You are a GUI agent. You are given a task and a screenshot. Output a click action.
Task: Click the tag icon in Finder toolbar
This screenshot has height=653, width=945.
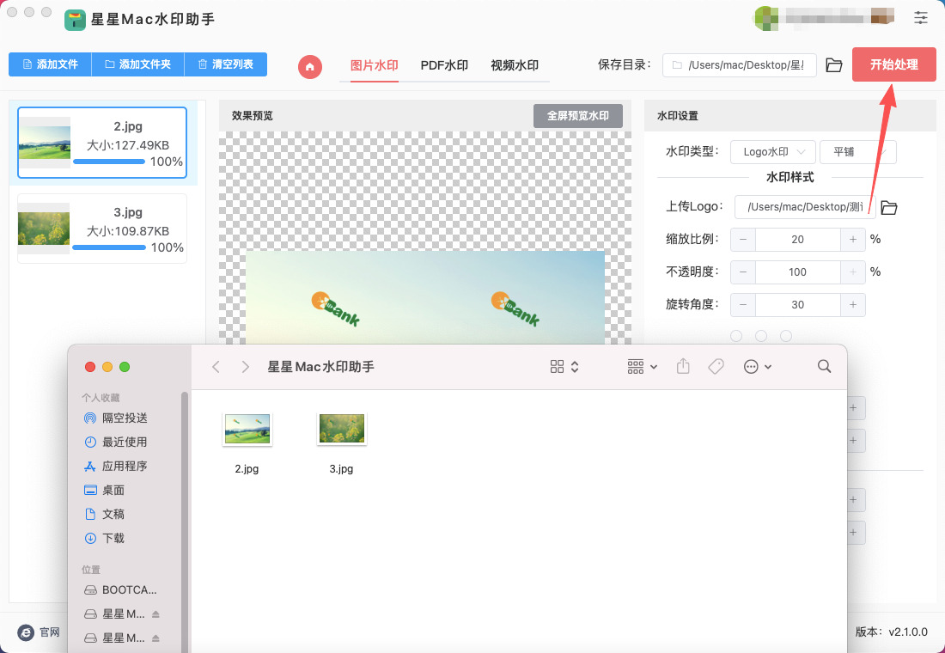pos(716,367)
